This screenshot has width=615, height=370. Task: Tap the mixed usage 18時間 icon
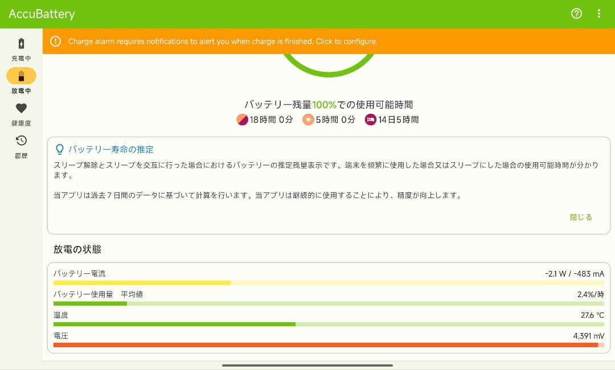pyautogui.click(x=242, y=120)
